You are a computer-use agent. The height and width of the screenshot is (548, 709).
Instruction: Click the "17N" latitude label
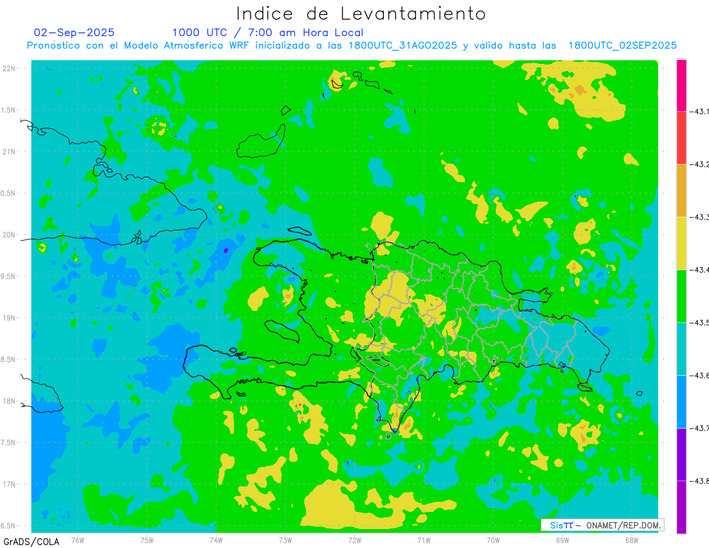pyautogui.click(x=8, y=484)
